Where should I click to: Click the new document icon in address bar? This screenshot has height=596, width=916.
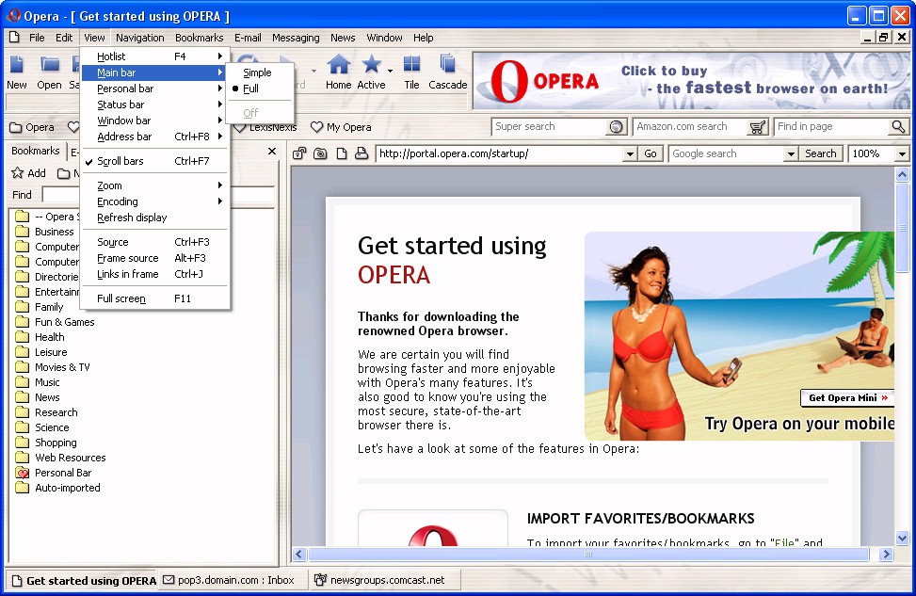click(342, 153)
